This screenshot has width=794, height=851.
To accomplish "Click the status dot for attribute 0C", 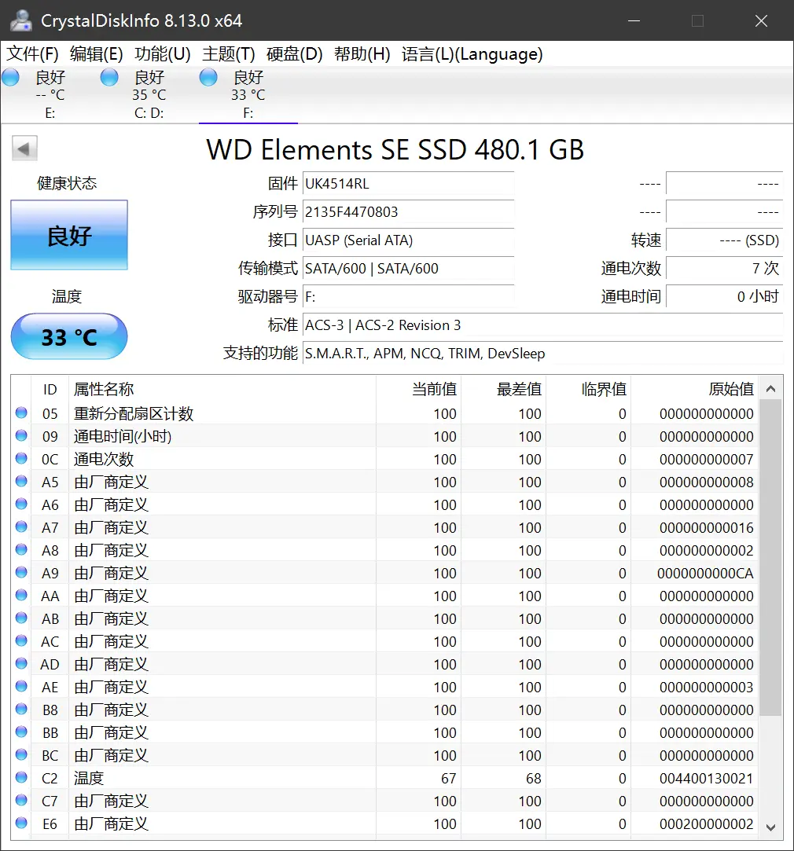I will pyautogui.click(x=21, y=459).
